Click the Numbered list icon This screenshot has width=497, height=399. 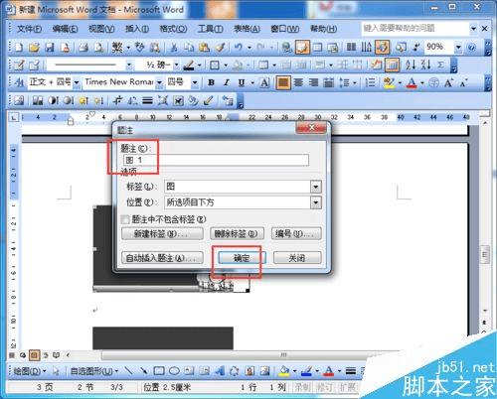point(370,82)
